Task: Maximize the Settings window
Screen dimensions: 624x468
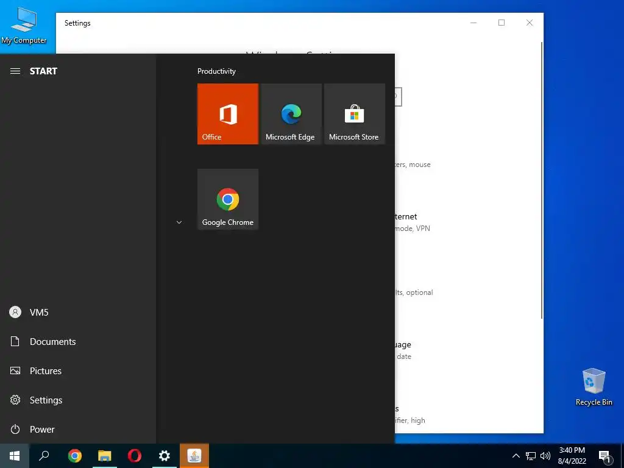Action: 502,23
